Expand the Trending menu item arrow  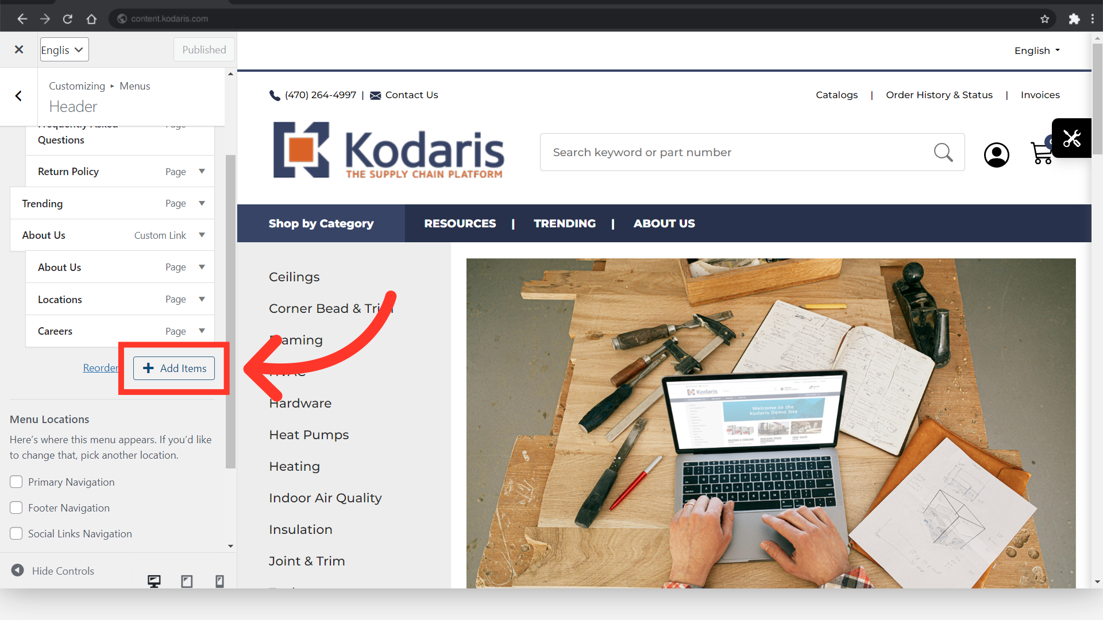click(x=202, y=203)
